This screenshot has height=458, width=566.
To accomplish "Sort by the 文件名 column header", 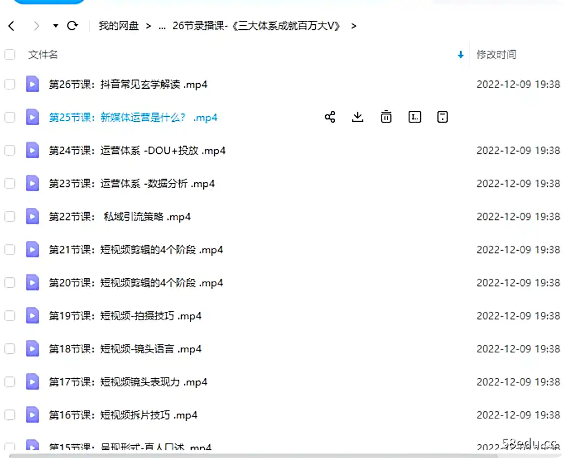I will [x=43, y=55].
